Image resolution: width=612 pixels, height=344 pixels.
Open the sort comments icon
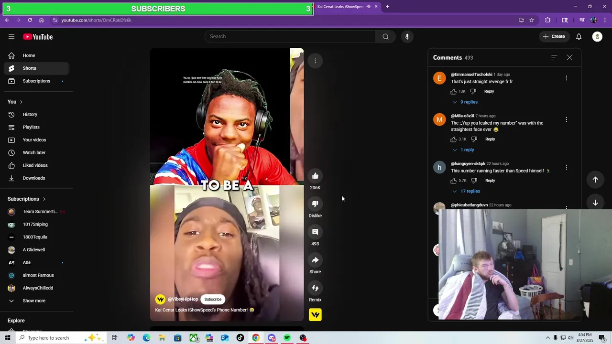tap(554, 57)
